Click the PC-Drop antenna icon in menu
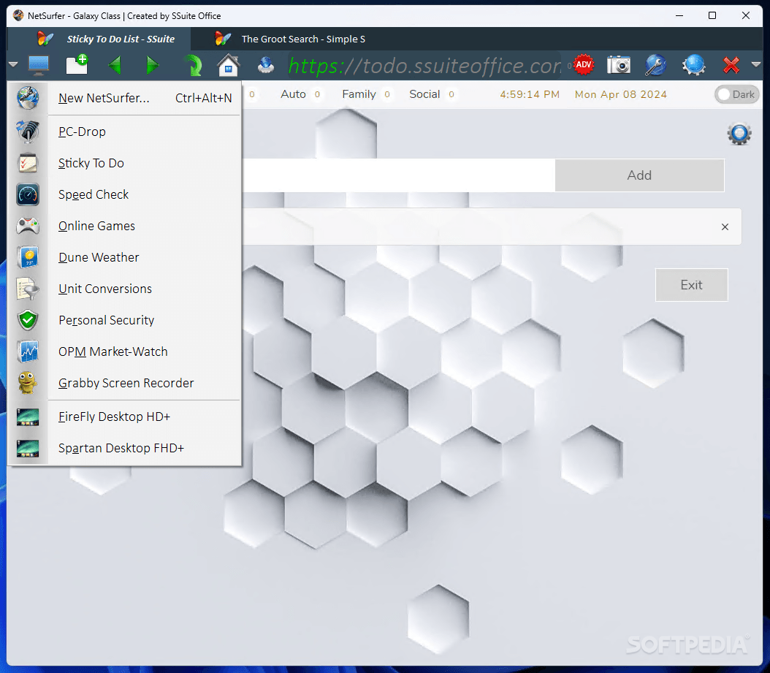 click(28, 132)
